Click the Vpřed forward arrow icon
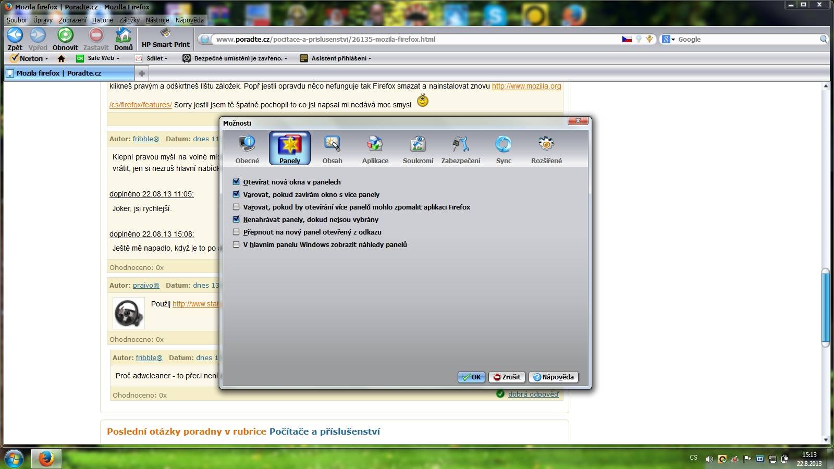Image resolution: width=834 pixels, height=469 pixels. coord(38,35)
